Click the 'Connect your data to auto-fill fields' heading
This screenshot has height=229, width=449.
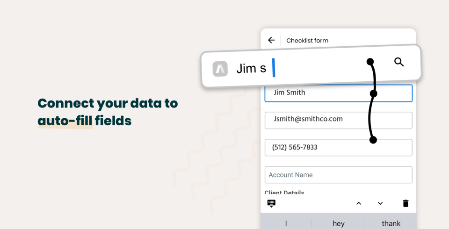[x=108, y=112]
